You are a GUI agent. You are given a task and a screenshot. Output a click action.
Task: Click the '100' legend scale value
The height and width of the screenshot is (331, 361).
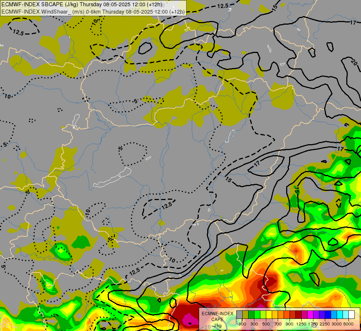[242, 324]
